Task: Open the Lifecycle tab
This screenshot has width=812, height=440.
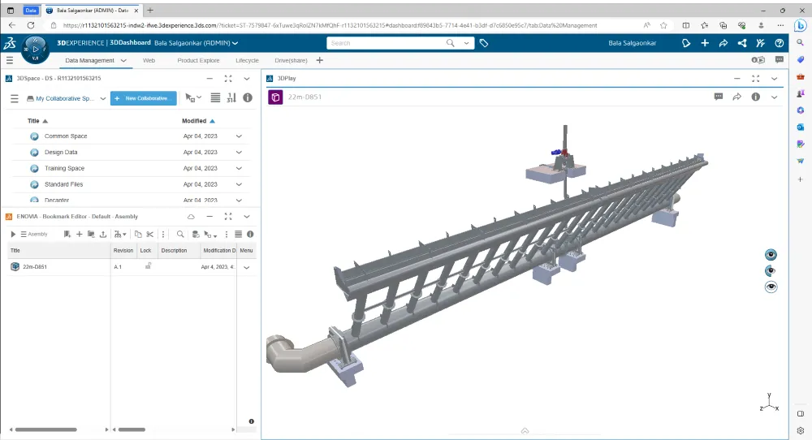Action: 247,60
